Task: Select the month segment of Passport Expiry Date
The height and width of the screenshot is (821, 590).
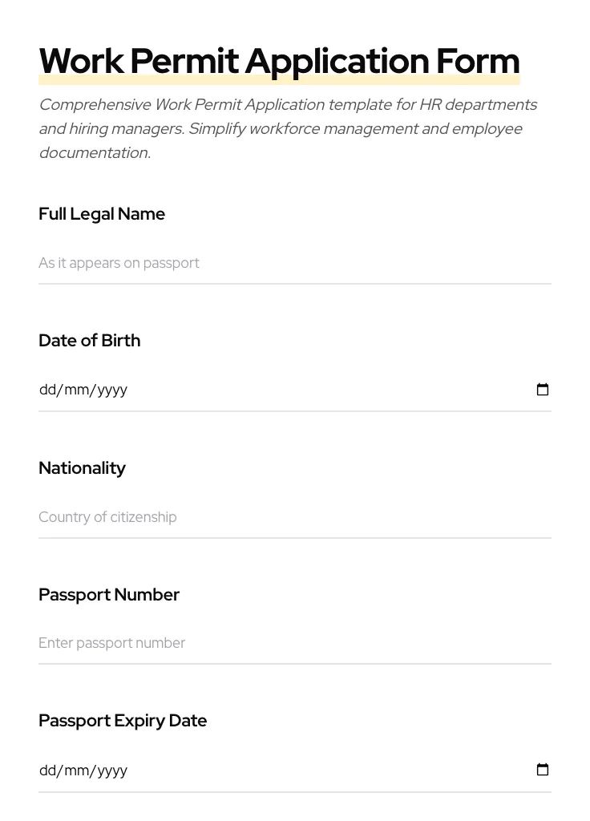Action: coord(76,770)
